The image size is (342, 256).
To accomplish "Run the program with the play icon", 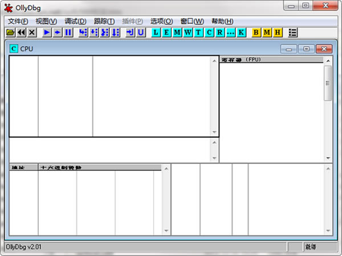I will (x=47, y=32).
